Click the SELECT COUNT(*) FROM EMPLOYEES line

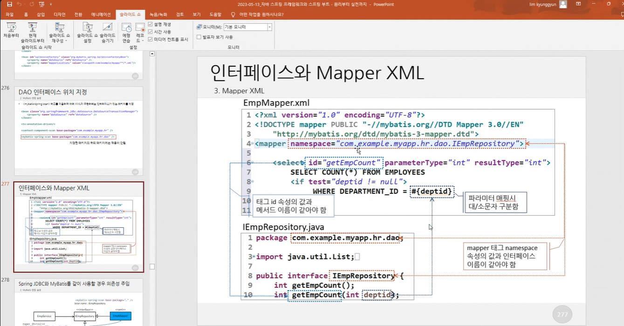(x=357, y=172)
